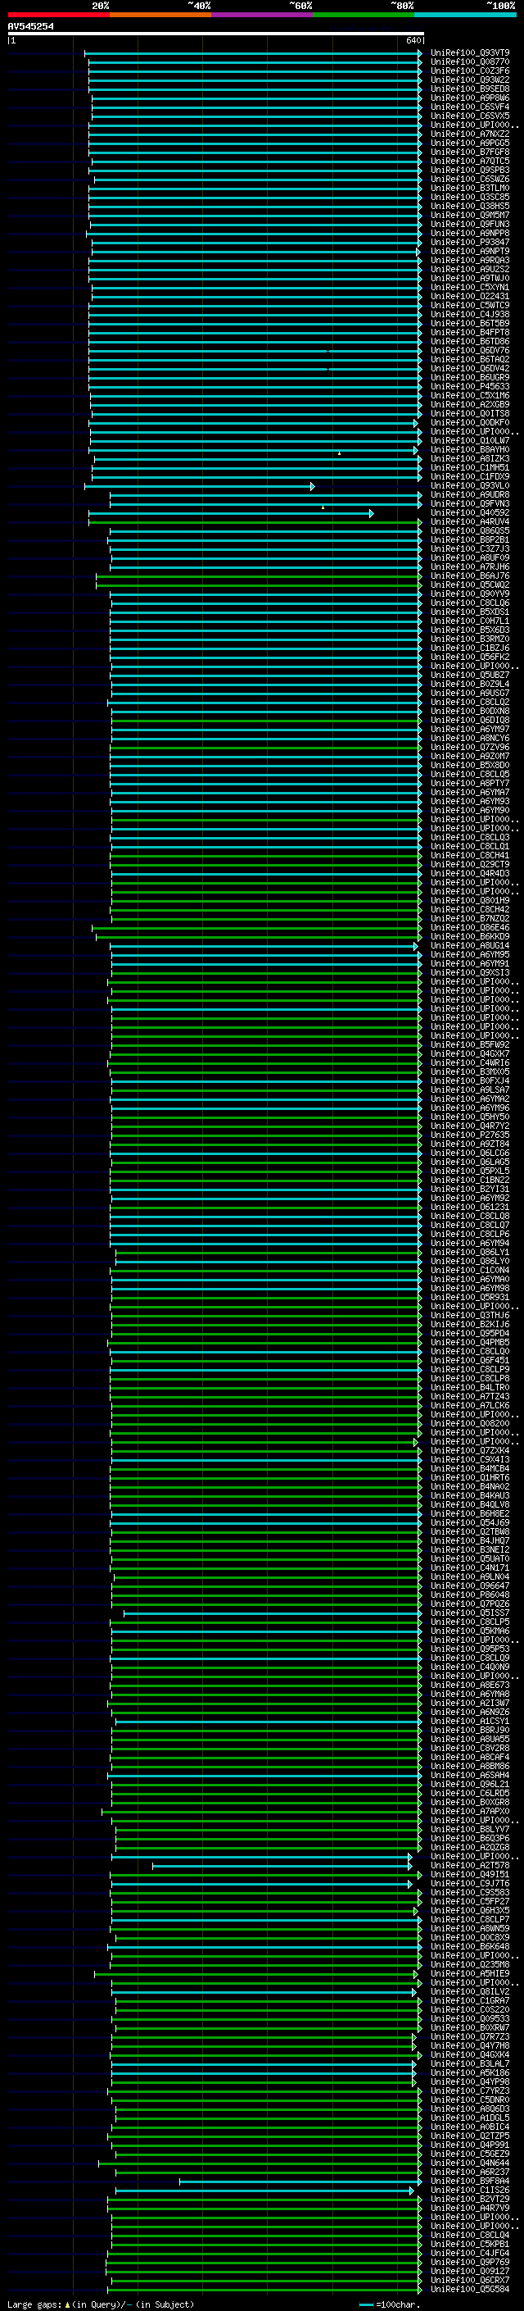This screenshot has height=2311, width=524.
Task: Open hit UniRef100_B7NZQ2
Action: click(470, 919)
